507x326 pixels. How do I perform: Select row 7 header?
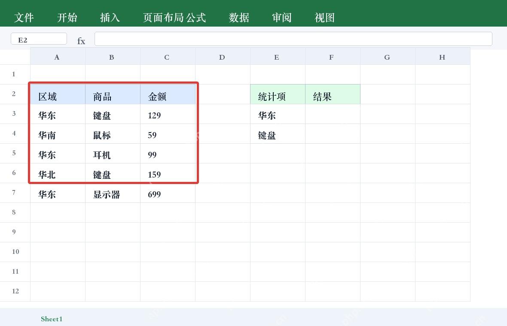tap(15, 193)
